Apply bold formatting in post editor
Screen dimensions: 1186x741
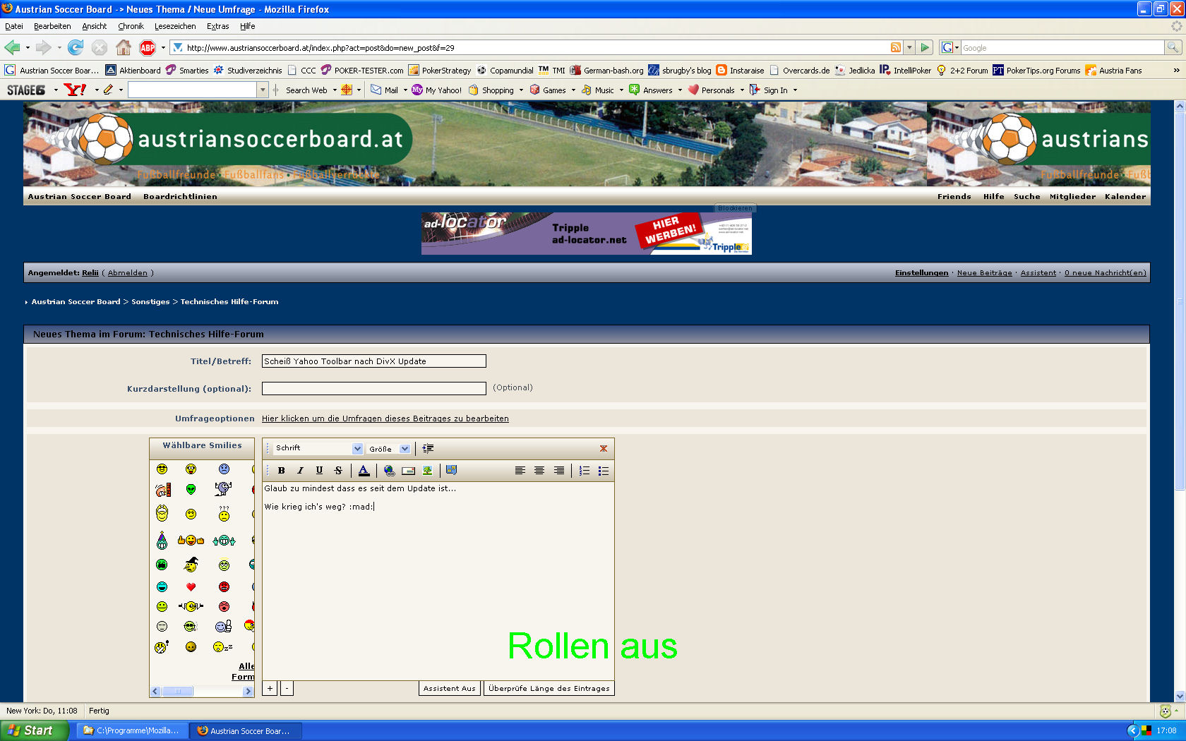point(281,471)
